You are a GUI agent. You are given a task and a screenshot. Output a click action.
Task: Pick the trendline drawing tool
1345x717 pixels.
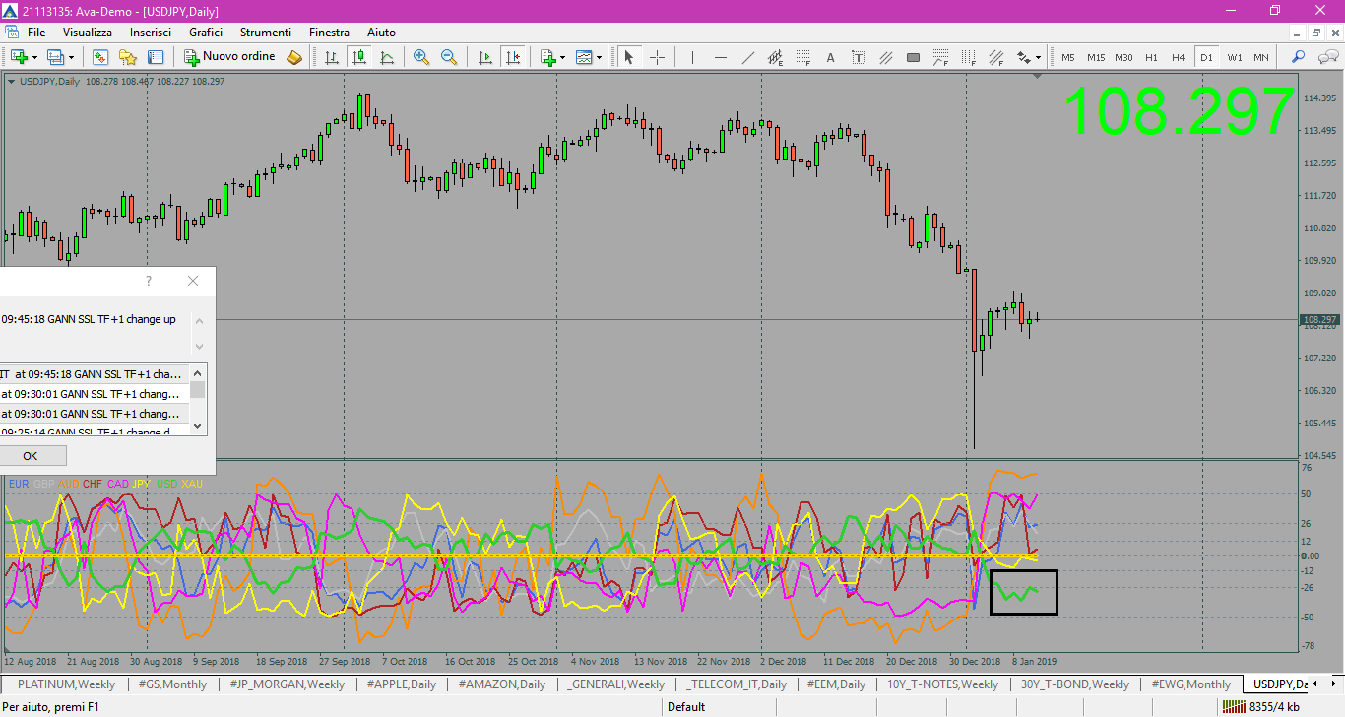748,57
